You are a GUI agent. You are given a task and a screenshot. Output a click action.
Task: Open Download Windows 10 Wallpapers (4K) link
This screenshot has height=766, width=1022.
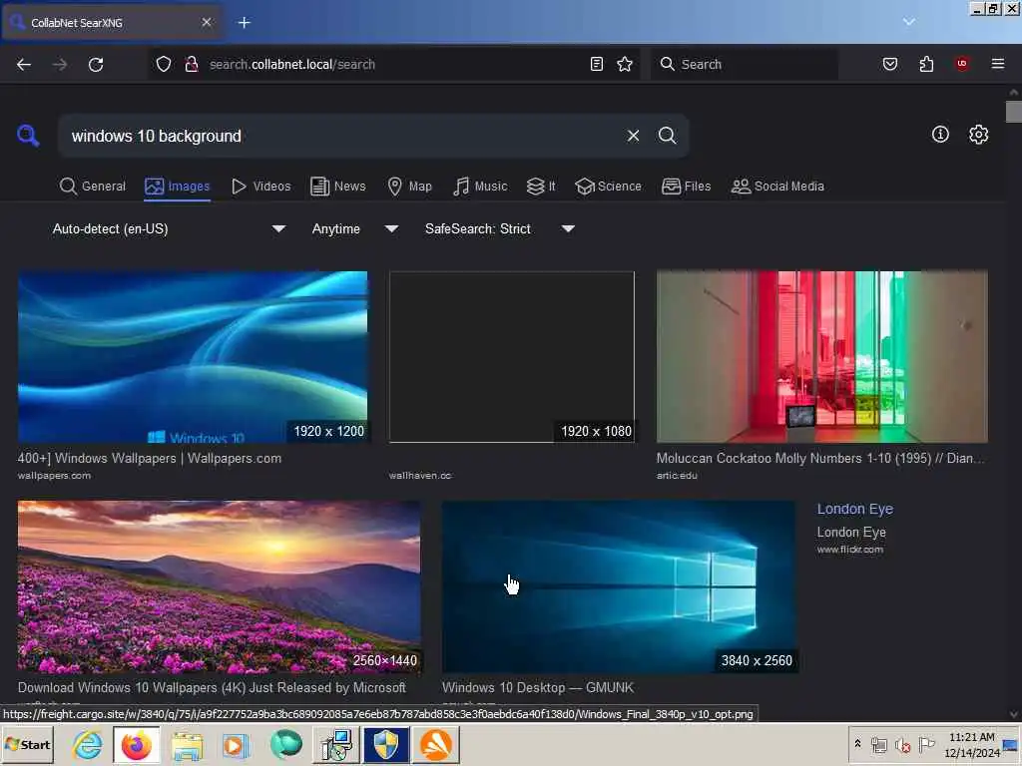click(212, 687)
